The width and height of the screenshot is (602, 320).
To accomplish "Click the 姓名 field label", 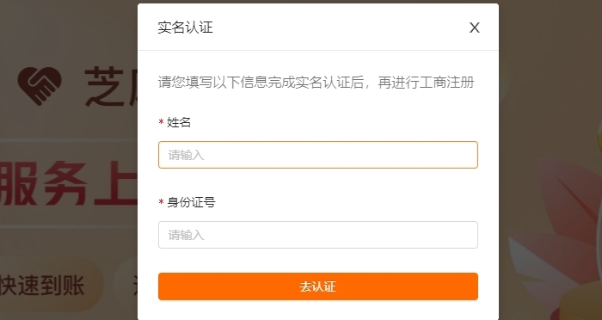I will point(179,122).
